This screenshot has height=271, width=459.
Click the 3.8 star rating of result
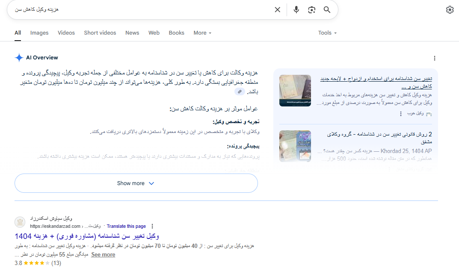tap(38, 263)
